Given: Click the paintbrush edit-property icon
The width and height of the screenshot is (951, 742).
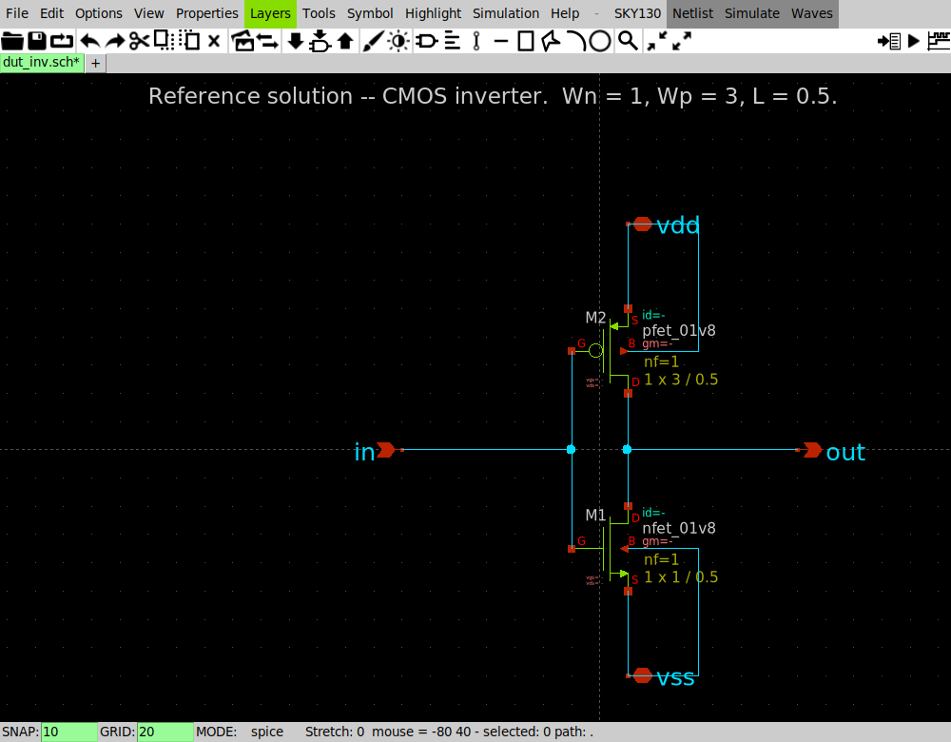Looking at the screenshot, I should (373, 41).
